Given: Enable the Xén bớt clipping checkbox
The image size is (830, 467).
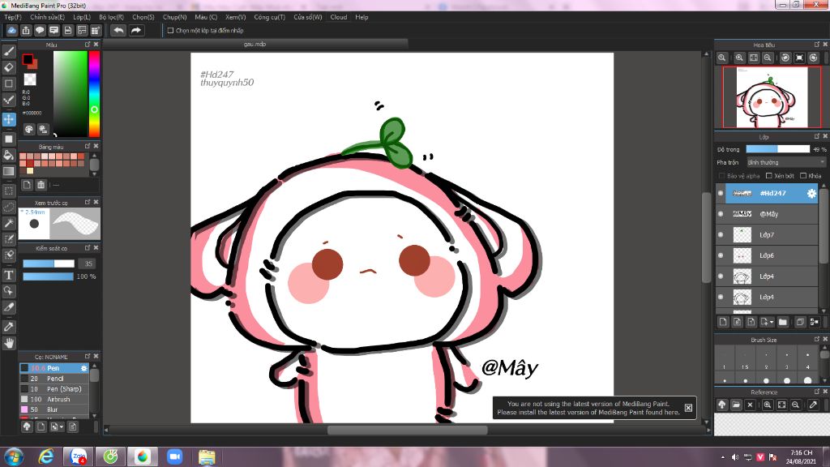Looking at the screenshot, I should (769, 176).
